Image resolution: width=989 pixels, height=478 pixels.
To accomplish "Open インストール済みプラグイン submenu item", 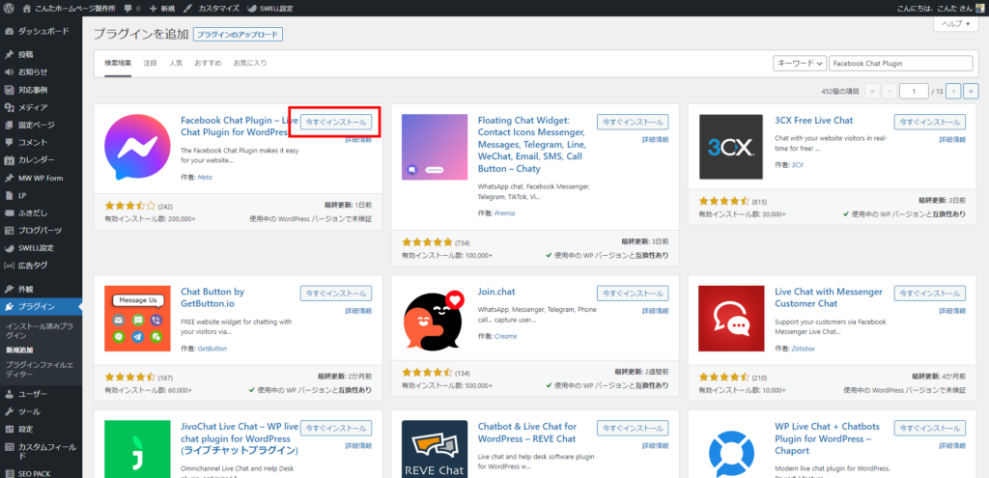I will click(41, 330).
